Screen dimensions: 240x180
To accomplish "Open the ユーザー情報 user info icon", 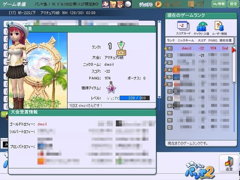I will (219, 28).
